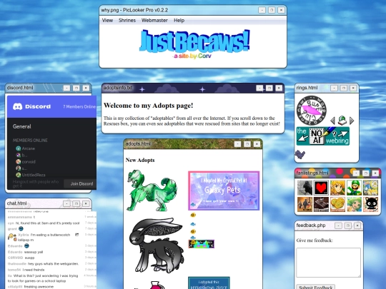The image size is (386, 289).
Task: Click the No AI webring question mark
Action: coord(334,134)
